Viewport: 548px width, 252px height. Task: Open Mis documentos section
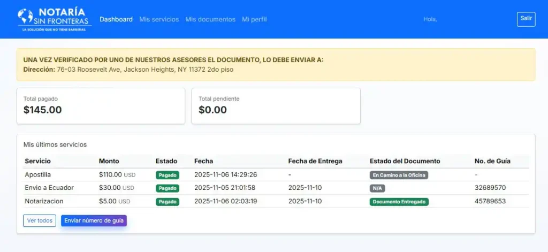pos(210,19)
